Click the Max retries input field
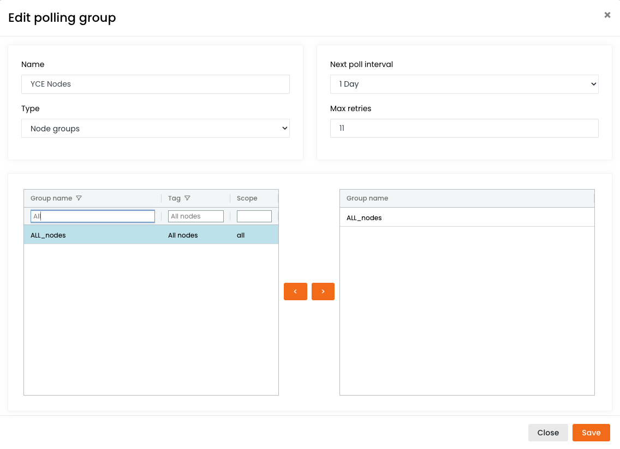620x449 pixels. (464, 129)
